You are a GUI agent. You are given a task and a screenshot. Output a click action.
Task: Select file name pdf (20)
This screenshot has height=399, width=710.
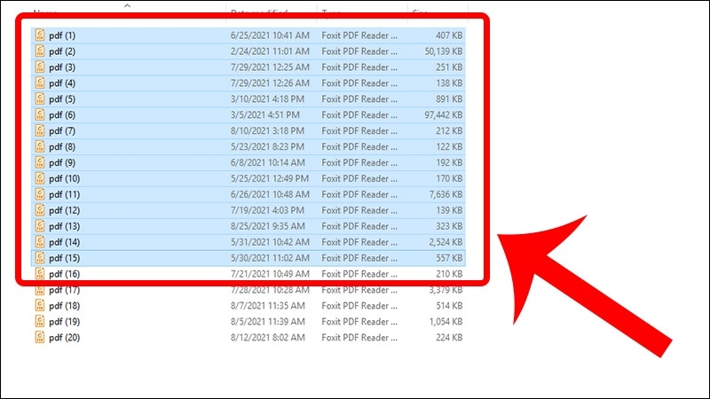click(x=64, y=338)
